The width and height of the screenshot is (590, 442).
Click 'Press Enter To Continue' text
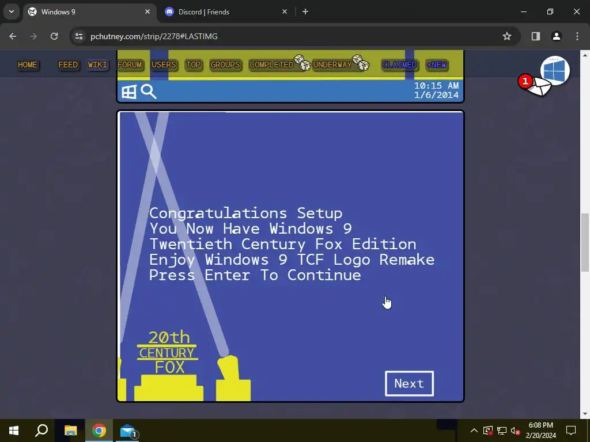pyautogui.click(x=255, y=276)
